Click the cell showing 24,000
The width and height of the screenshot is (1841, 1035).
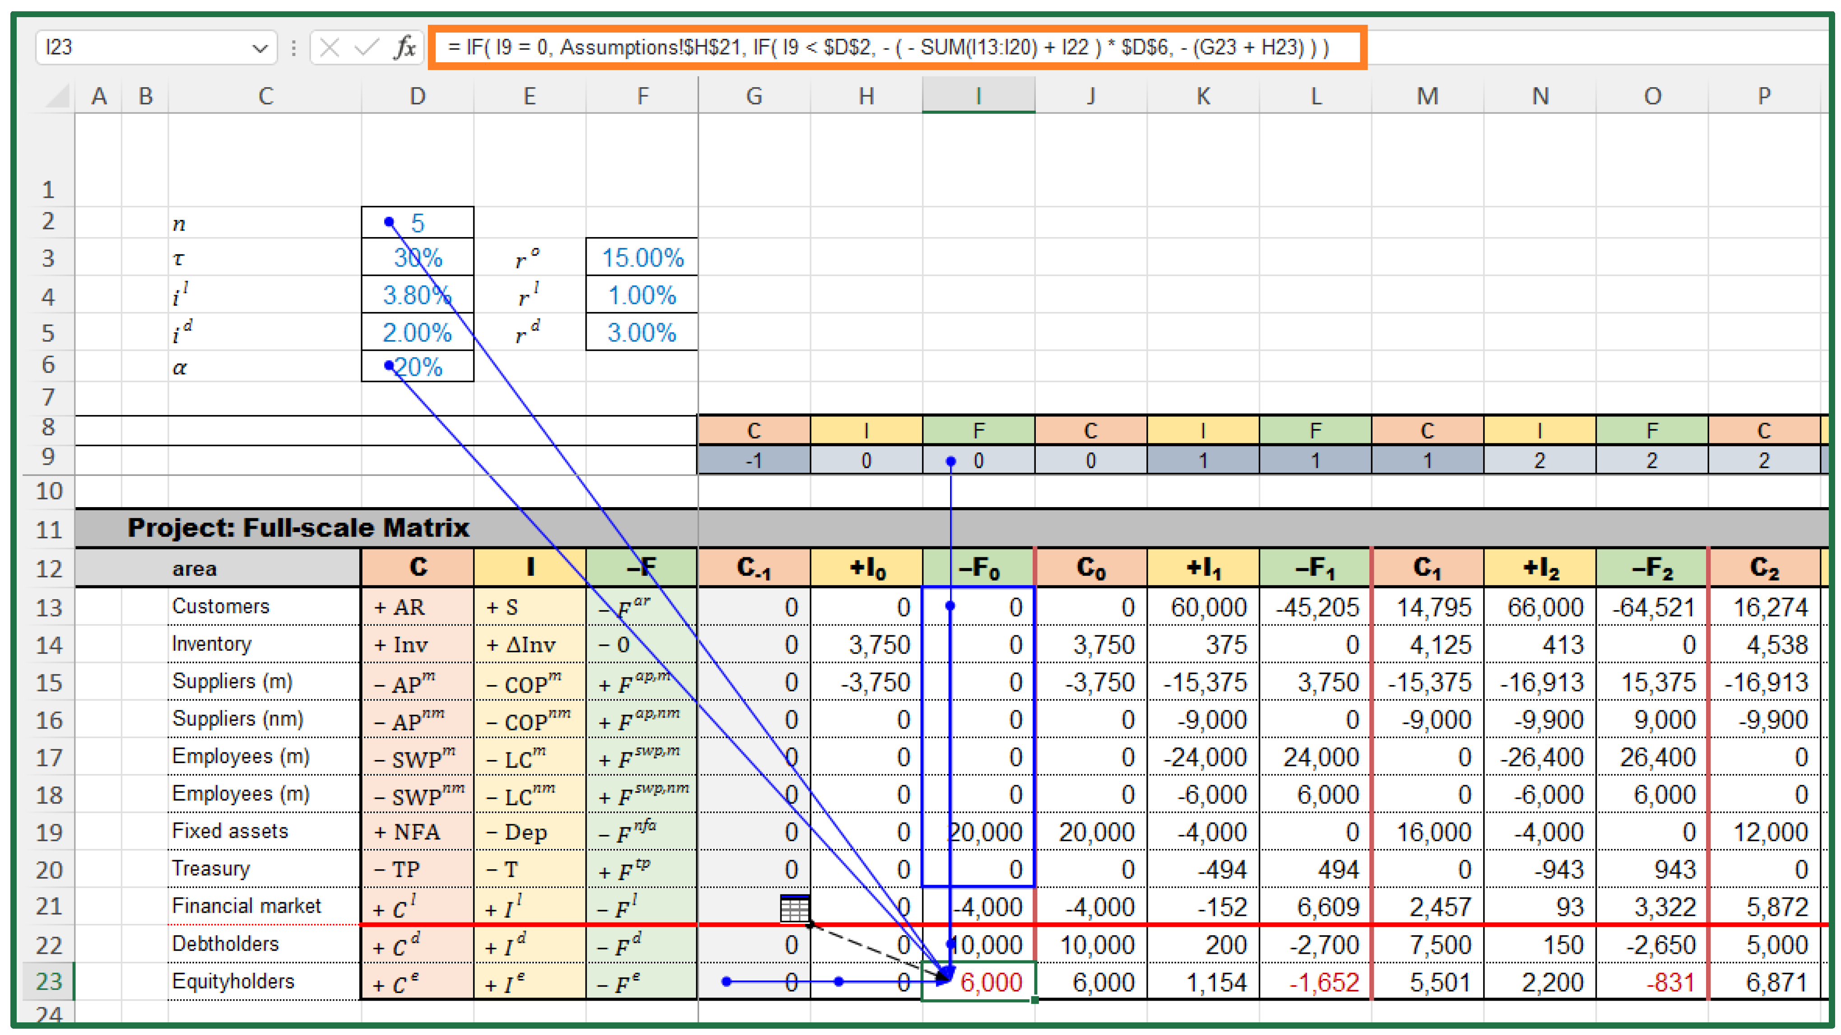pyautogui.click(x=1315, y=757)
